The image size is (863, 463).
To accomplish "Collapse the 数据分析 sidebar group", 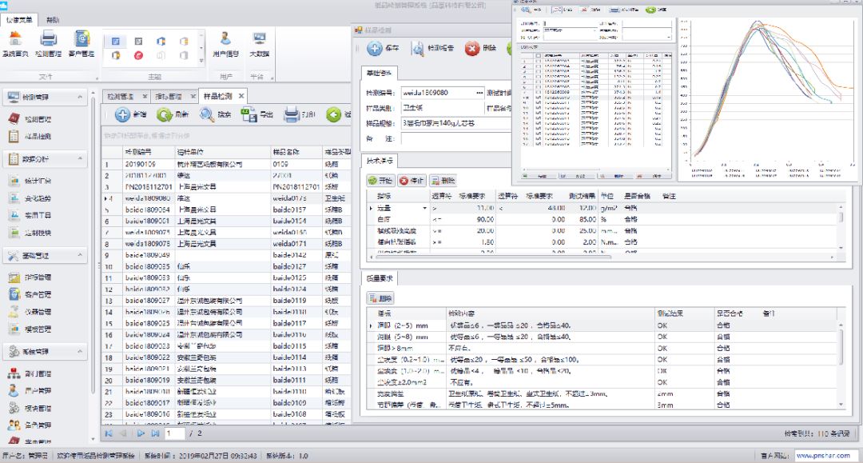I will tap(80, 158).
